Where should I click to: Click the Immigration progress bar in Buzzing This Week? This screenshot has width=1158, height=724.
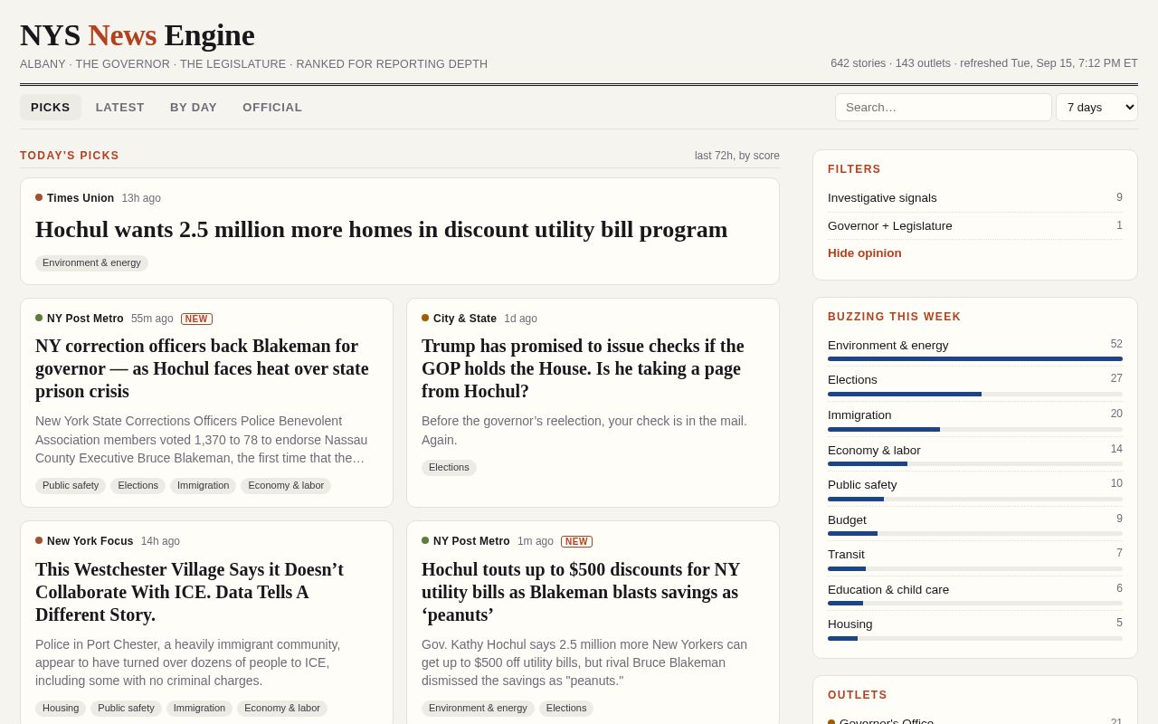[x=975, y=429]
